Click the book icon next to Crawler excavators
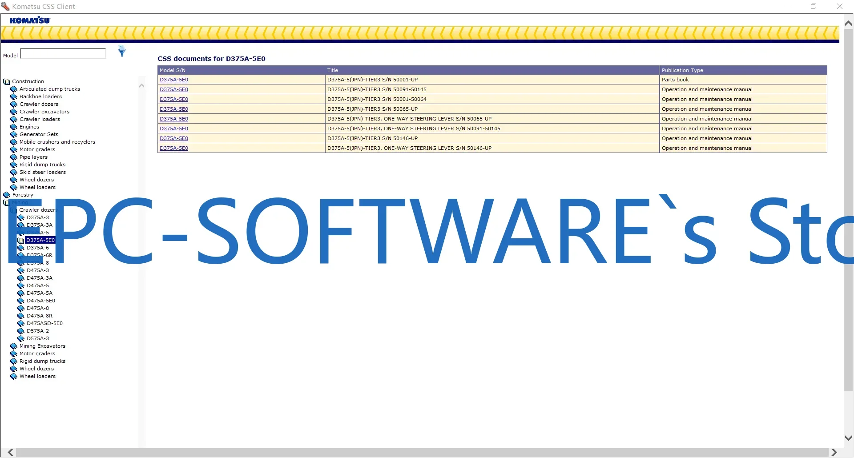 tap(14, 112)
